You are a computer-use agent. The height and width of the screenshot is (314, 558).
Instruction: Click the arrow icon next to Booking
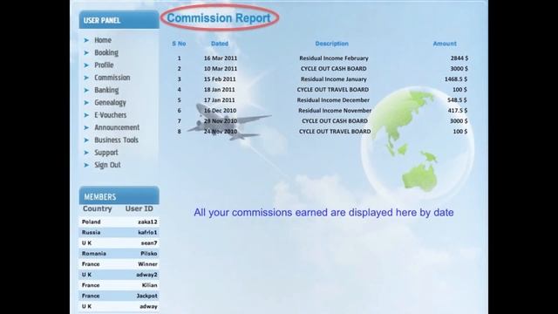tap(86, 52)
